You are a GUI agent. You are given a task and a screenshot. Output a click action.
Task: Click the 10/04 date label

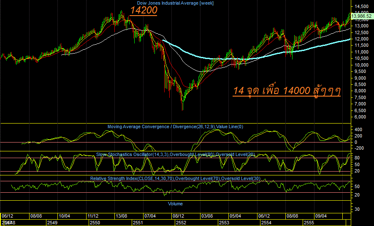[65, 216]
